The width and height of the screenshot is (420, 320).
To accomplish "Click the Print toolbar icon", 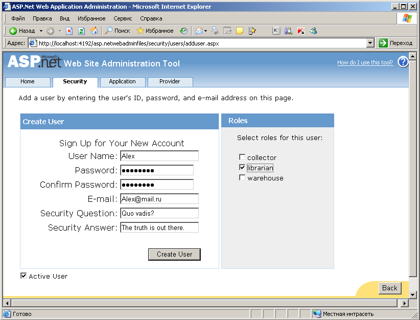I will click(x=215, y=31).
